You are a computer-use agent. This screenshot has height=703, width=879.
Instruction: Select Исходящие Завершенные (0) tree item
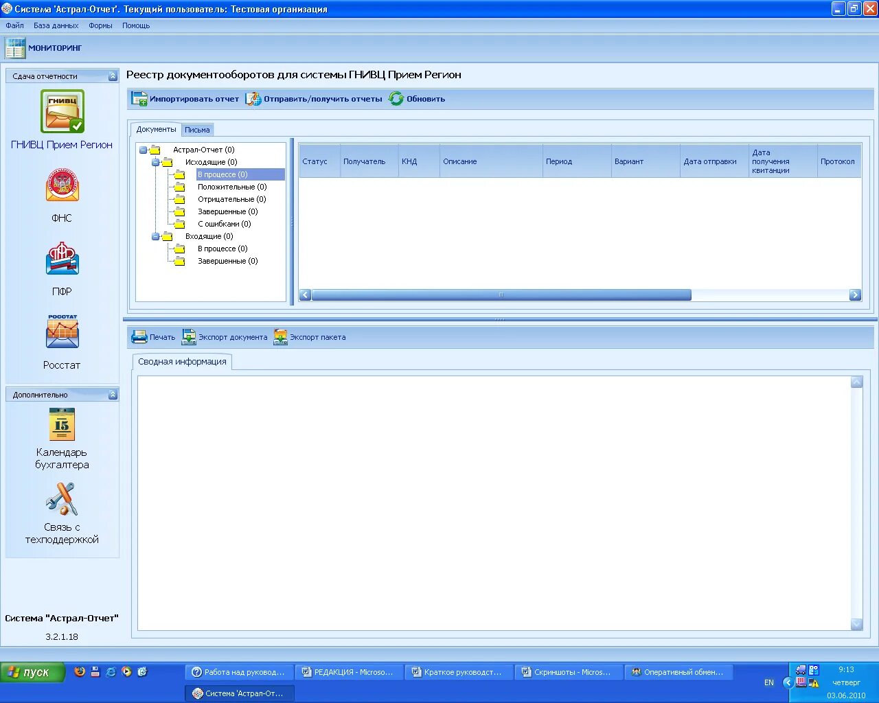coord(228,211)
